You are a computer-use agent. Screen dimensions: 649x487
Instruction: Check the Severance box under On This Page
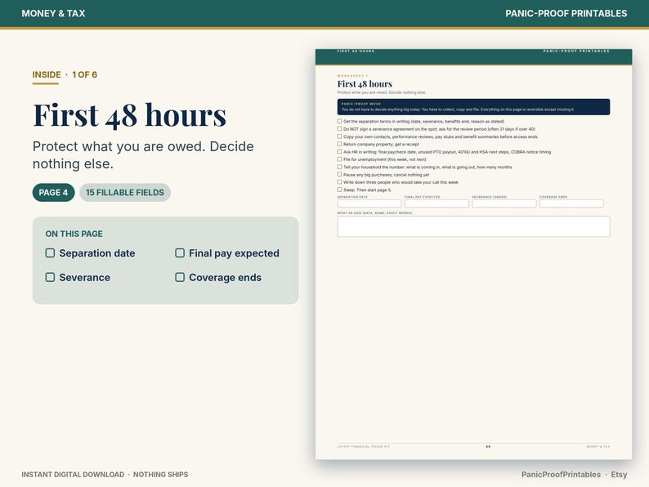50,277
